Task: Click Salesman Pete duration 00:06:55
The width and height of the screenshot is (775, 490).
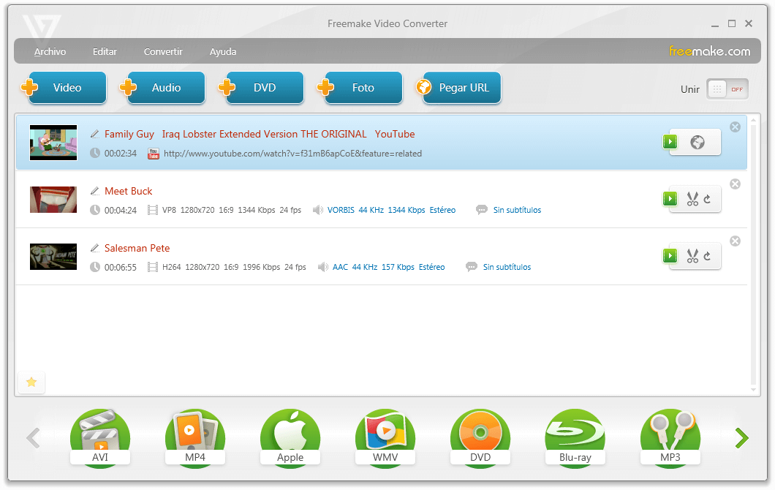Action: point(120,267)
